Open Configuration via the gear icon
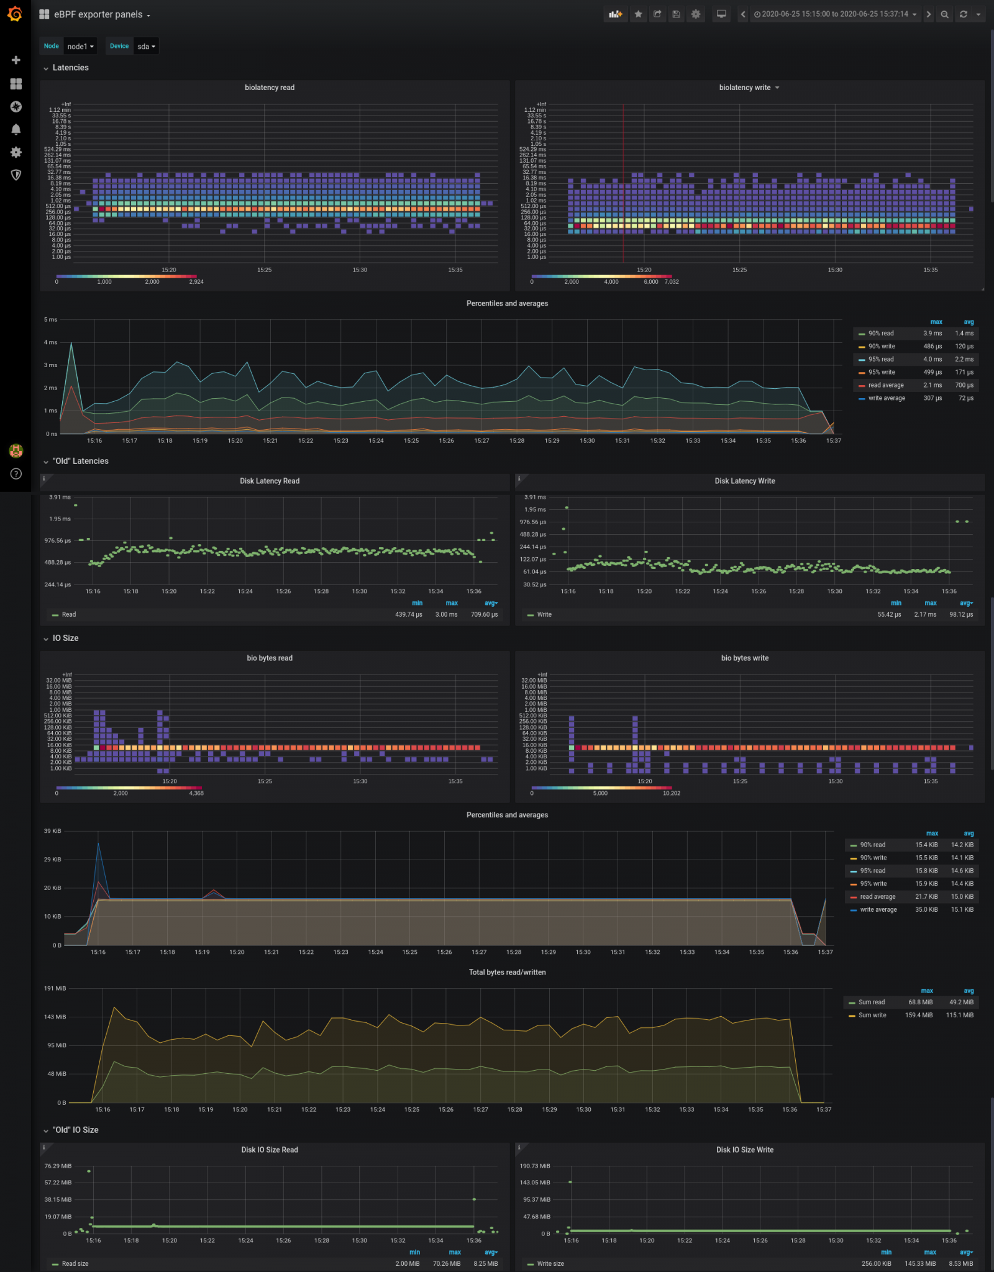Viewport: 994px width, 1272px height. 15,152
